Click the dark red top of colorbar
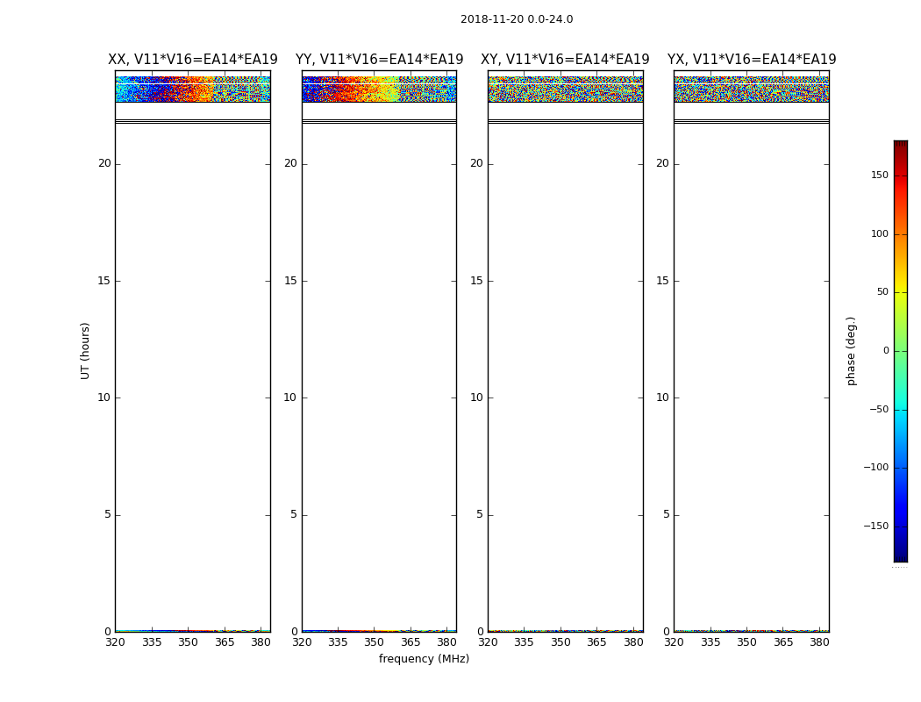 (900, 146)
